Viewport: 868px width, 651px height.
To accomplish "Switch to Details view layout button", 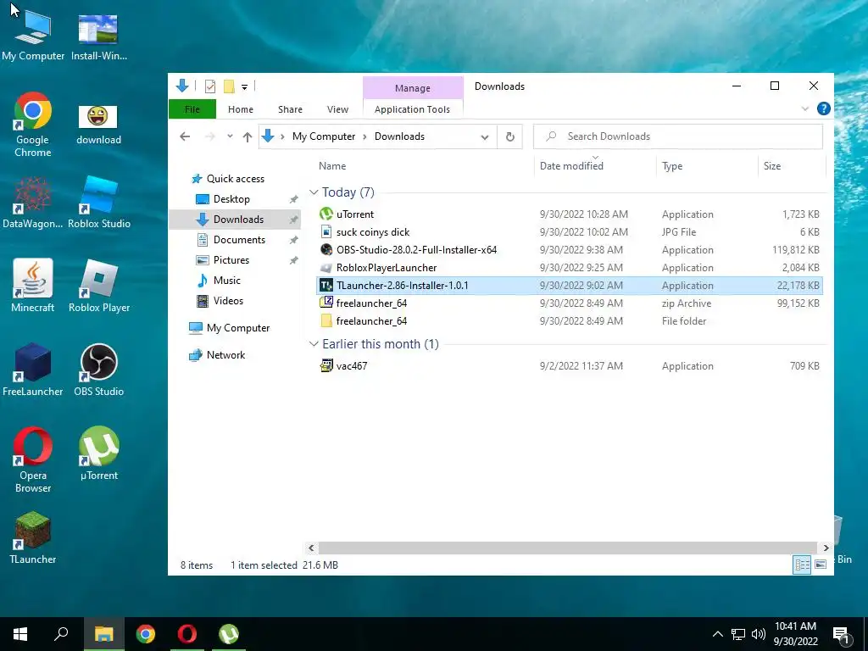I will point(802,564).
